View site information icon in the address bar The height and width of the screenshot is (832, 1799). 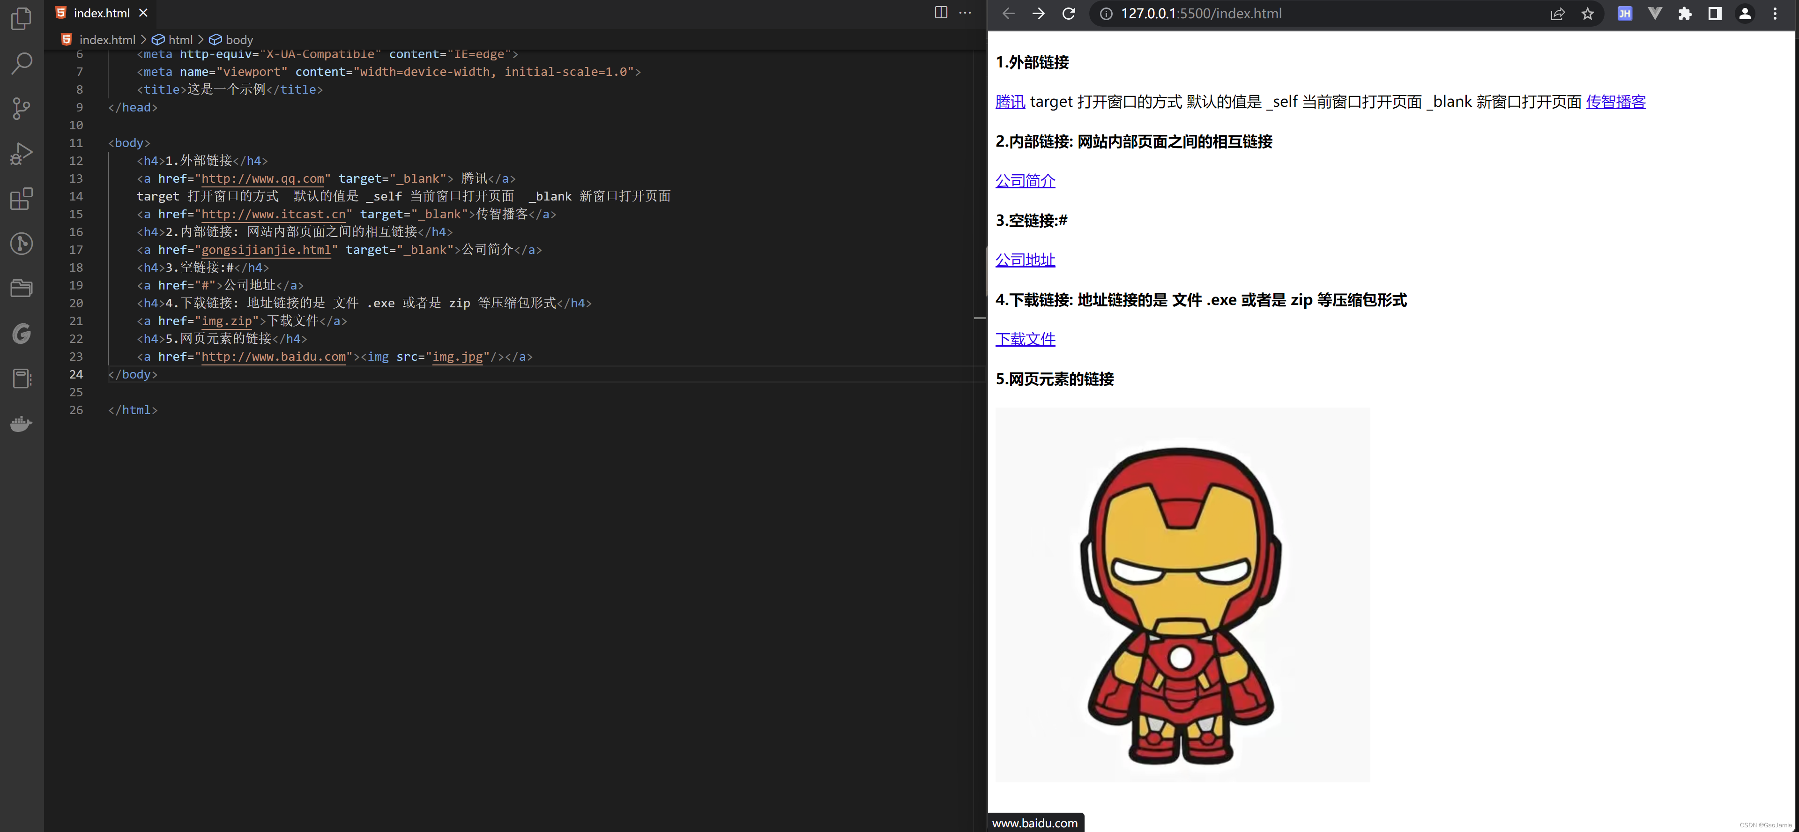[x=1106, y=13]
